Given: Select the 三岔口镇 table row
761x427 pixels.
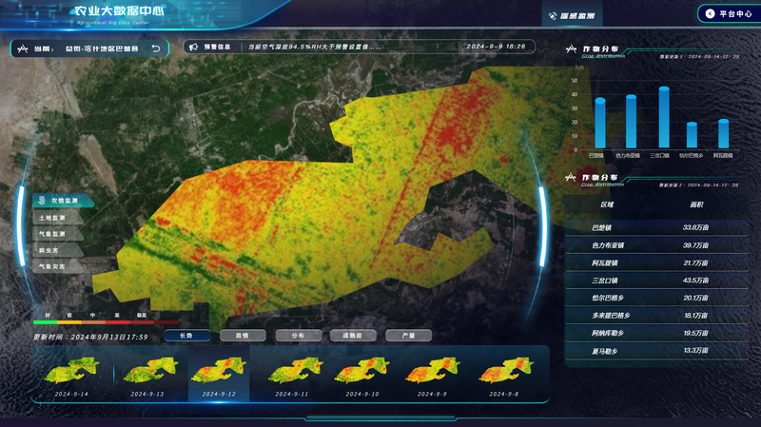Looking at the screenshot, I should coord(656,281).
